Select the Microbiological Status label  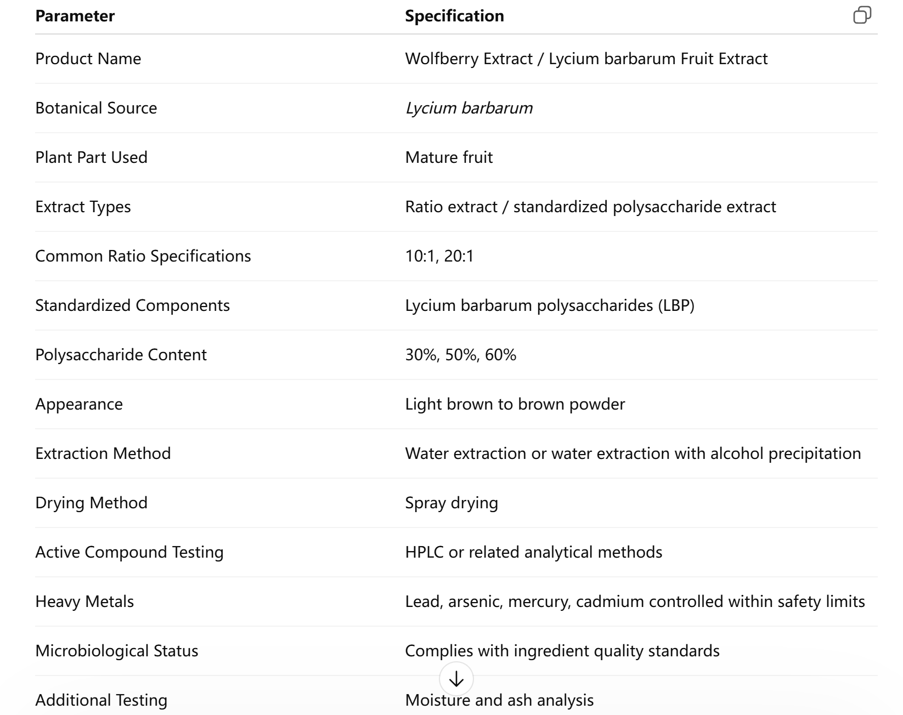pyautogui.click(x=116, y=651)
